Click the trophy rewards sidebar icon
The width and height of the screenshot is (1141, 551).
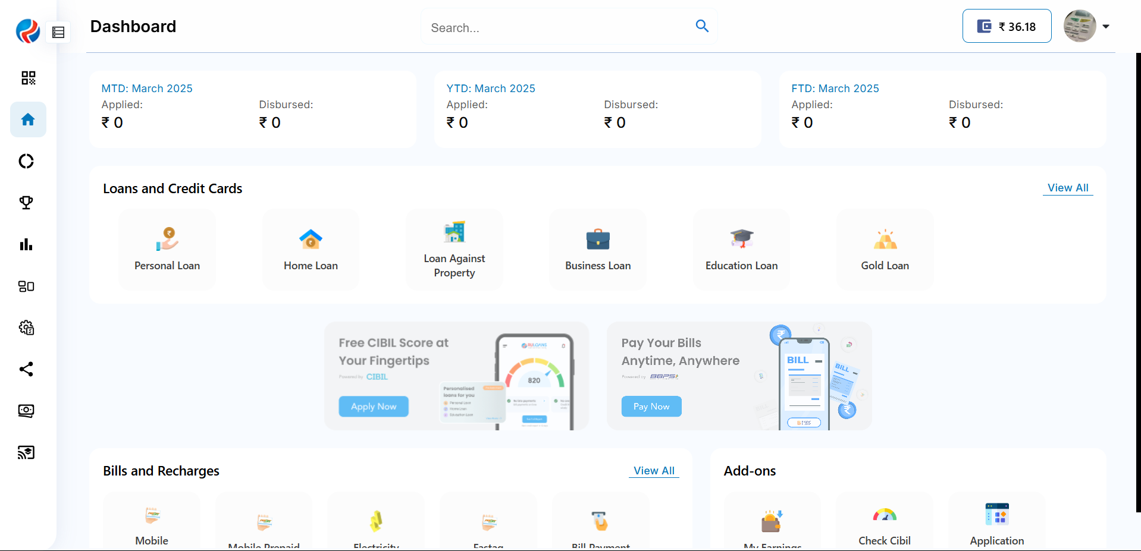tap(26, 203)
